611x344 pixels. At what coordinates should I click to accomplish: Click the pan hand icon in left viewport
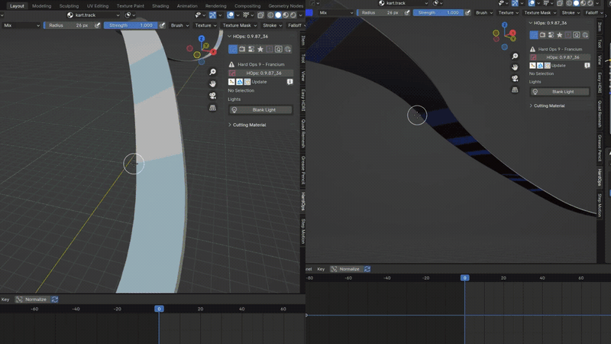(213, 83)
